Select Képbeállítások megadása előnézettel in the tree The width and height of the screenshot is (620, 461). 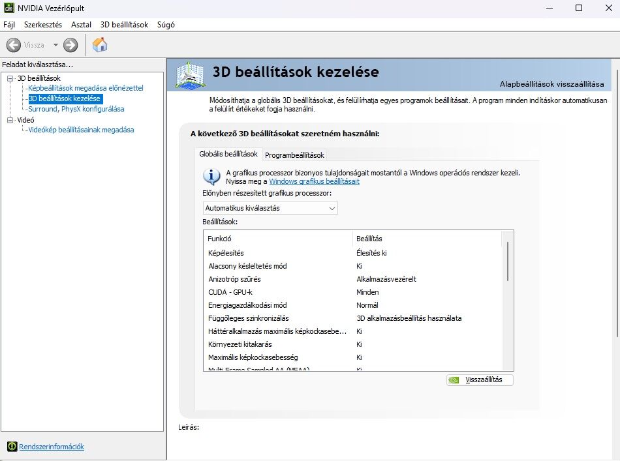point(85,88)
